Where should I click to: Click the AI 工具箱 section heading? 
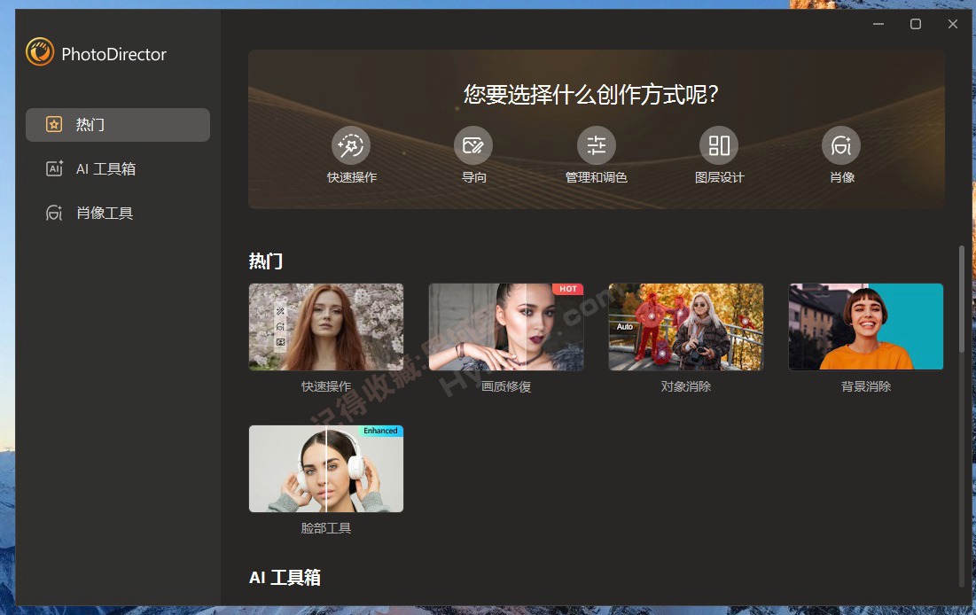285,577
